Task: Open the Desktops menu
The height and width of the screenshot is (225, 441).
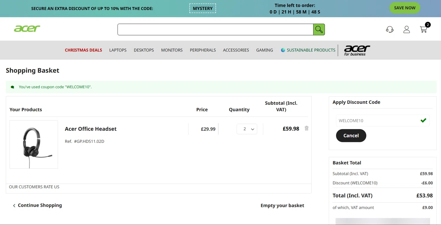Action: pyautogui.click(x=144, y=50)
